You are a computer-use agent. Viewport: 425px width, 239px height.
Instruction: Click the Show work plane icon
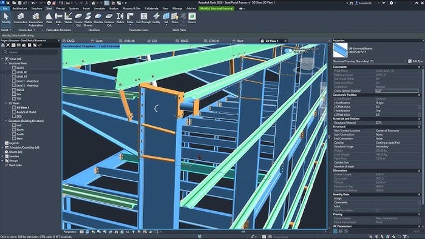(x=175, y=16)
